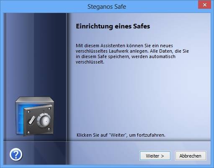
Task: Click the heading Einrichtung eines Safes
Action: coord(113,26)
